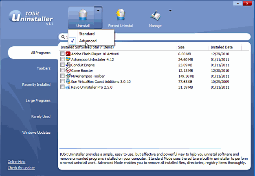Viewport: 255px width, 176px height.
Task: Show Recently Installed programs
Action: click(36, 85)
